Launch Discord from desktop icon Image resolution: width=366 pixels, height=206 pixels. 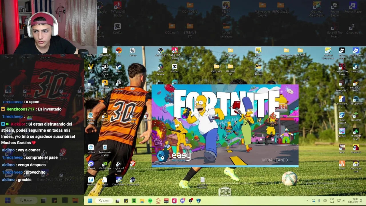coord(91,165)
